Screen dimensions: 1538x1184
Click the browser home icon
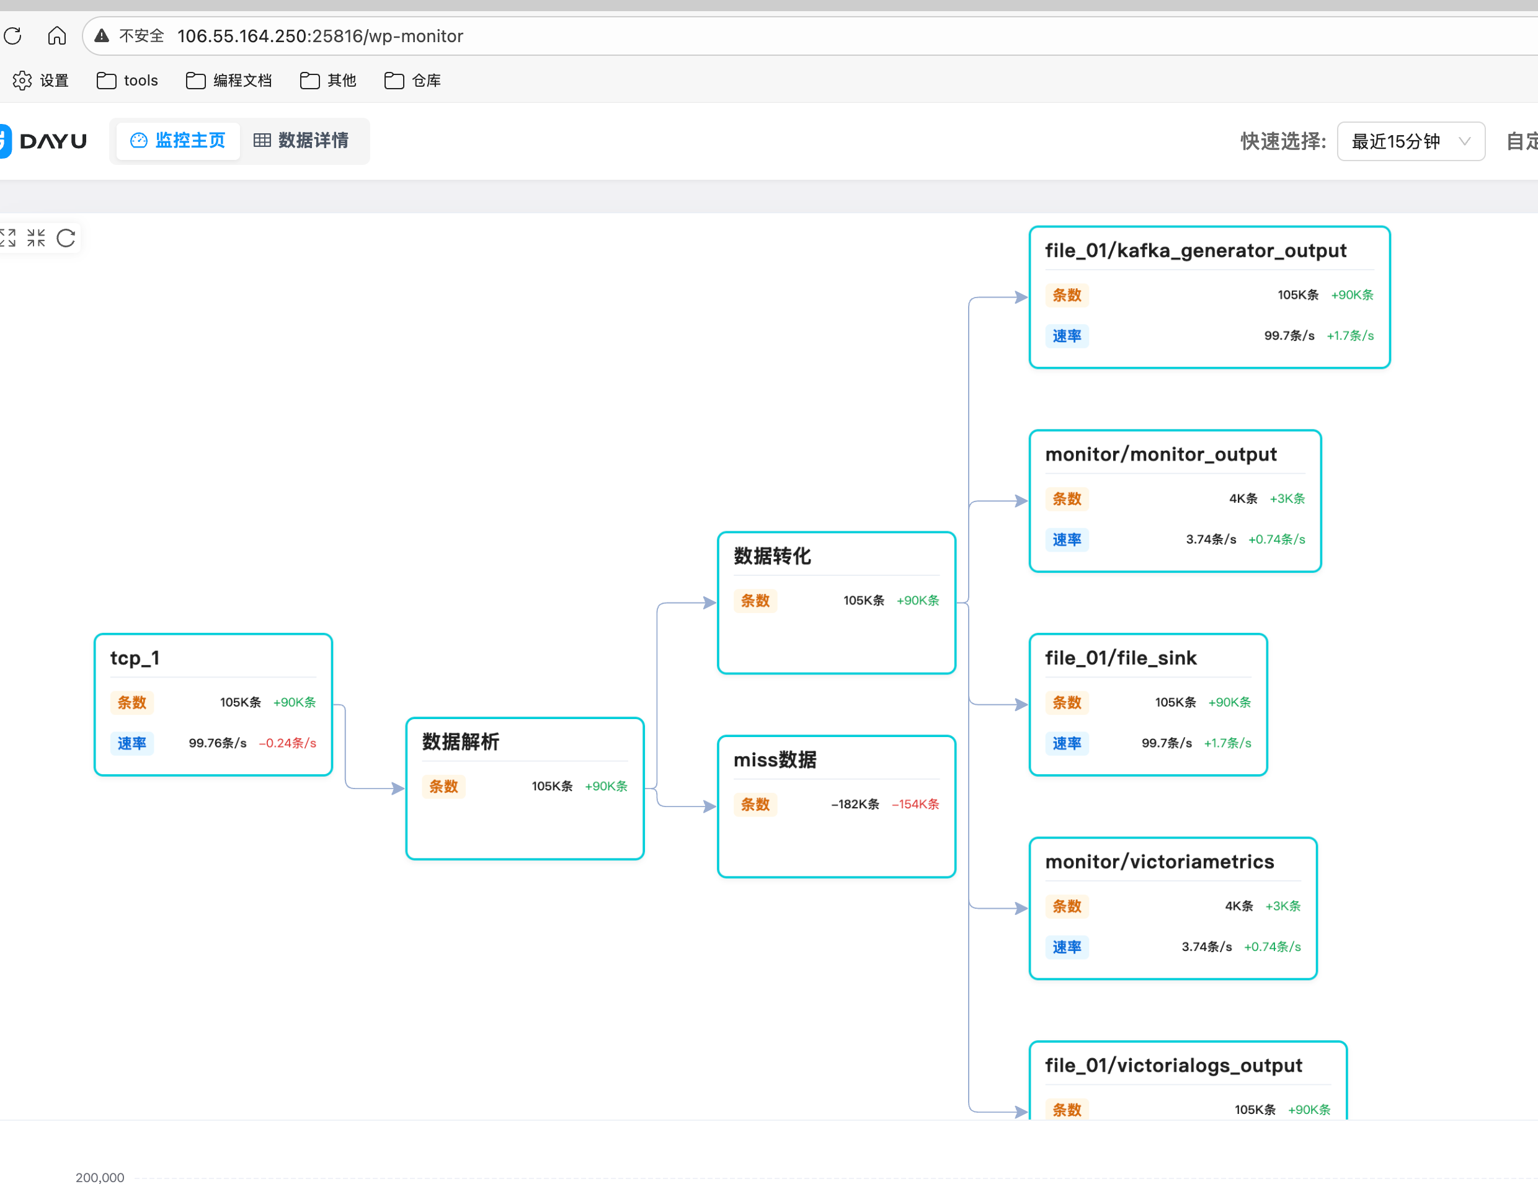click(57, 36)
